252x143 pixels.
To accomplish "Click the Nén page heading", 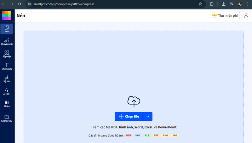I will [21, 15].
